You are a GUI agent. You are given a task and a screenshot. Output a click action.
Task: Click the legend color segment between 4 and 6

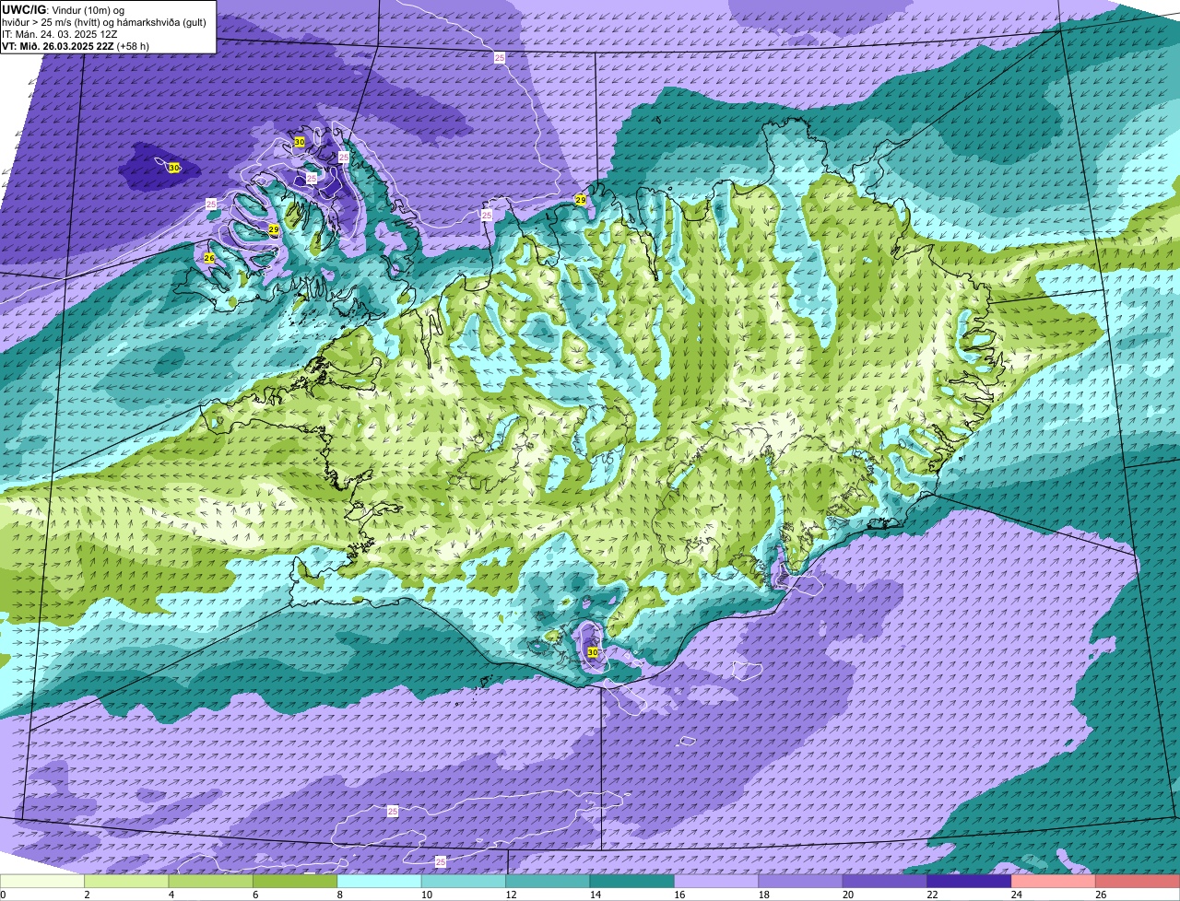210,882
